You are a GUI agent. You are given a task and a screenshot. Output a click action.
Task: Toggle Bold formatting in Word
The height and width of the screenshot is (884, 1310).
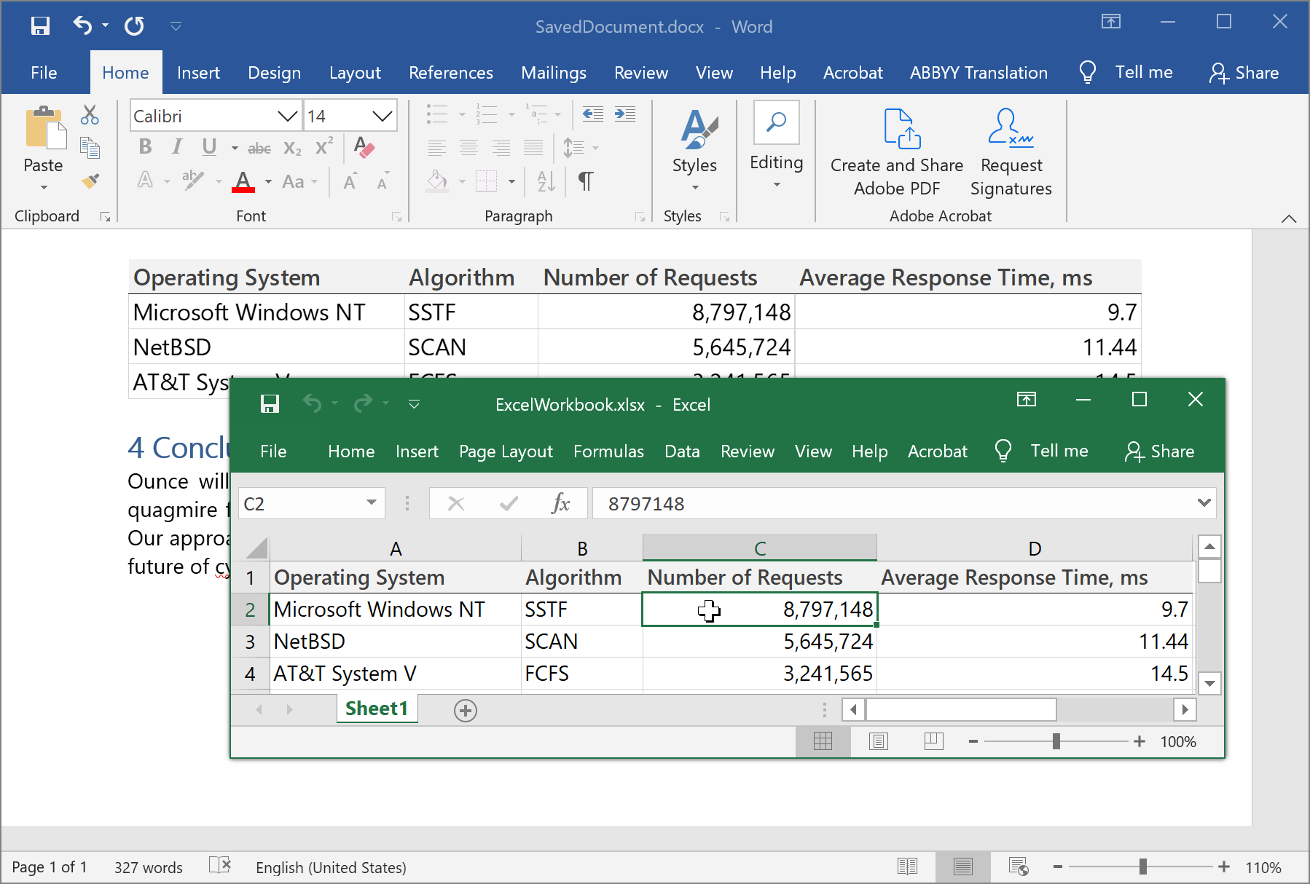point(145,148)
